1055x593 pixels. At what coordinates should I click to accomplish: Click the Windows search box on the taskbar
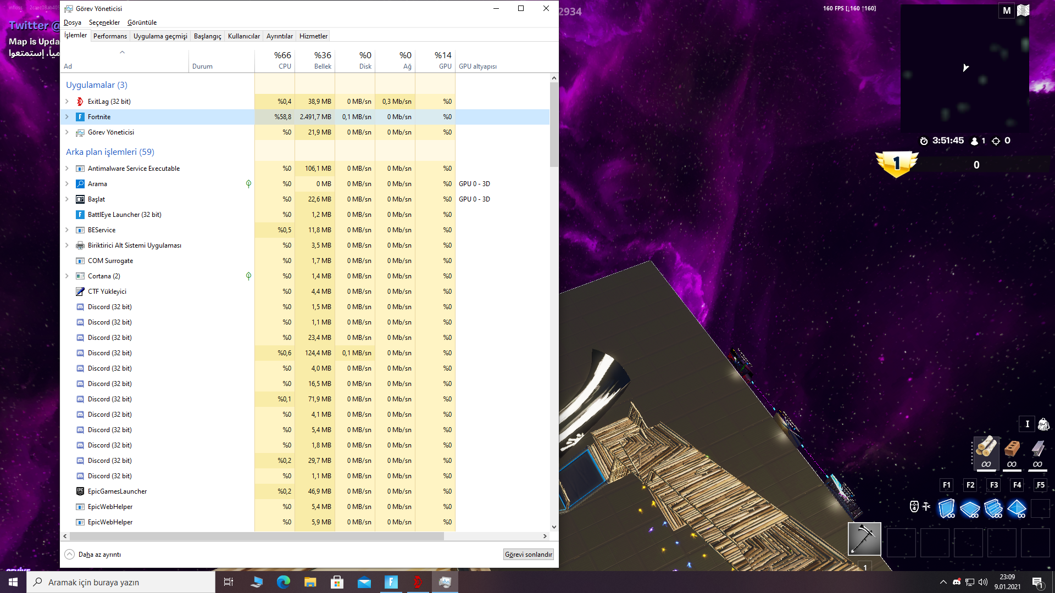click(121, 582)
